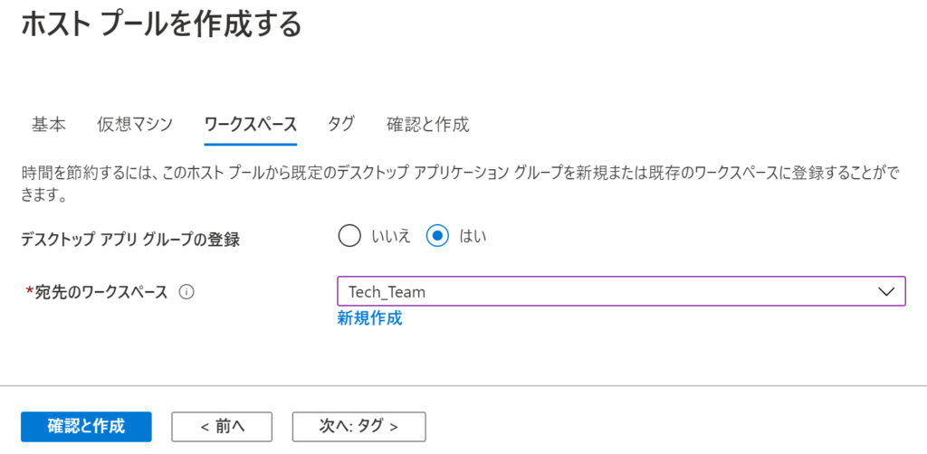927x454 pixels.
Task: Click the いいえ option label text
Action: click(x=391, y=237)
